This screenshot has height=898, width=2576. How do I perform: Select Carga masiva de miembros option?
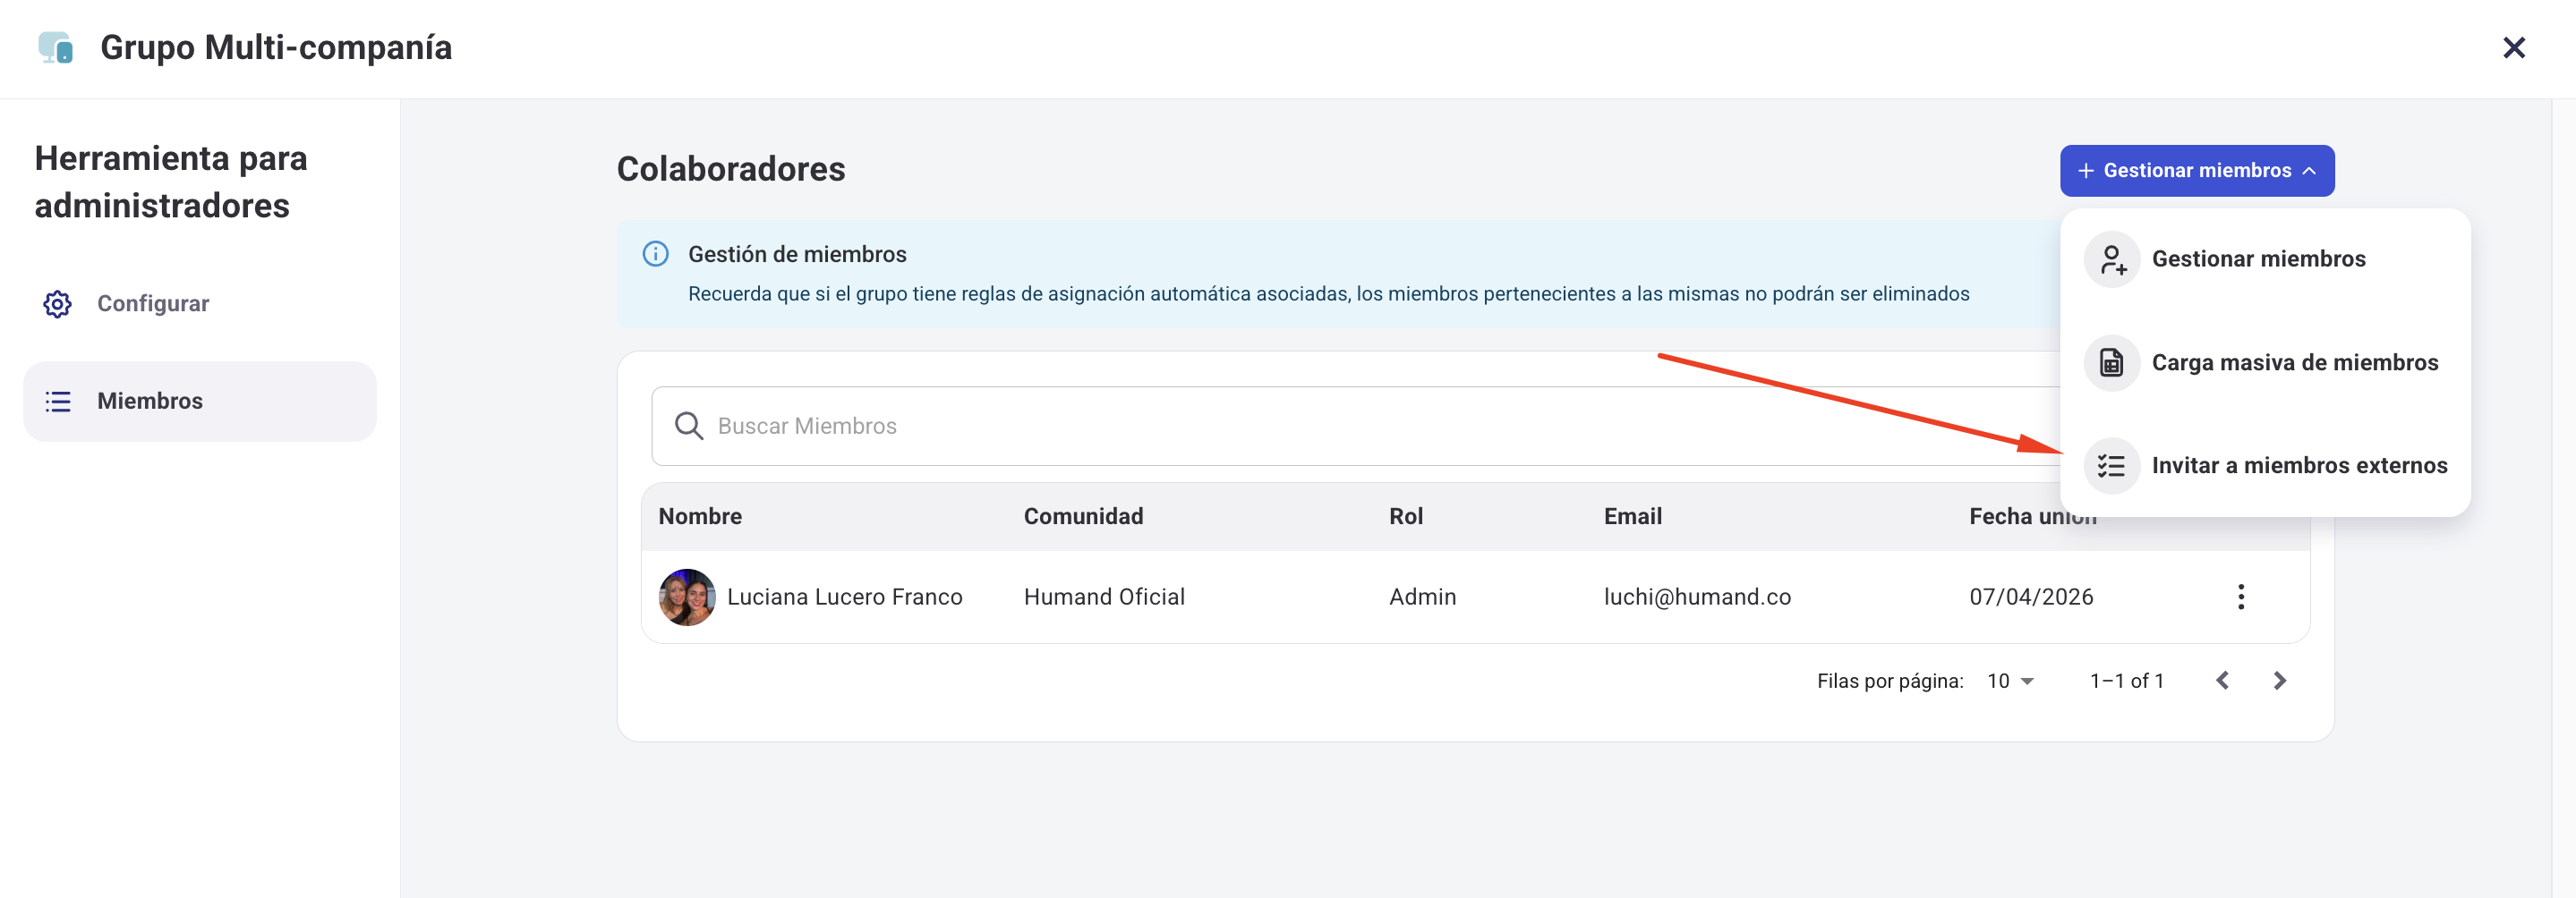[2294, 362]
